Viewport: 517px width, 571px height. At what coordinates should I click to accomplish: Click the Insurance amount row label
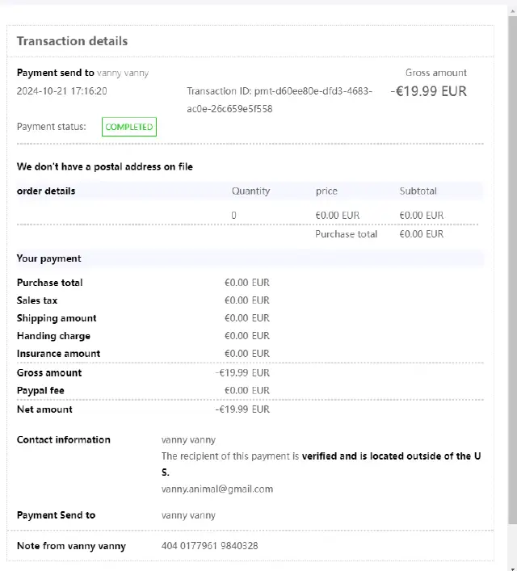click(59, 354)
